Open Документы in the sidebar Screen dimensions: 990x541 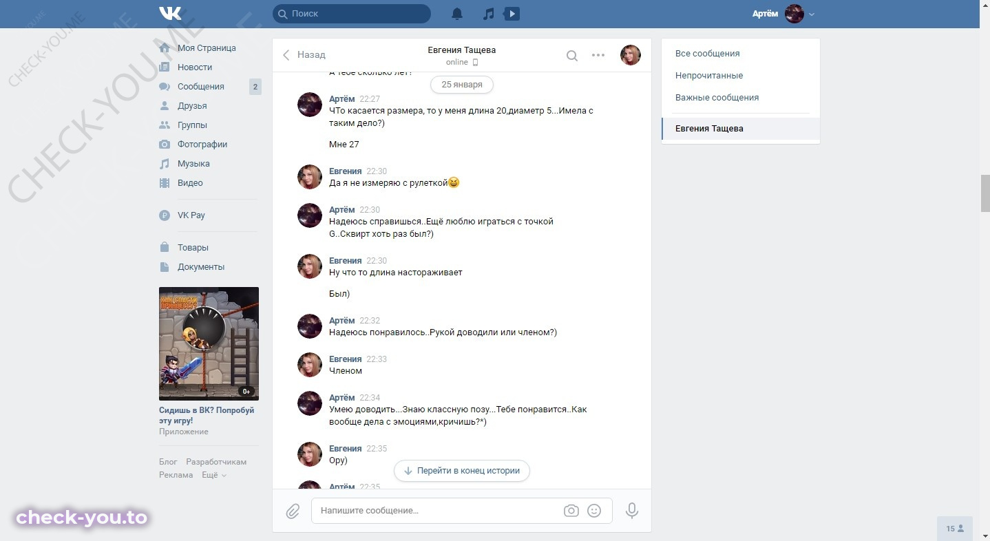click(x=201, y=267)
